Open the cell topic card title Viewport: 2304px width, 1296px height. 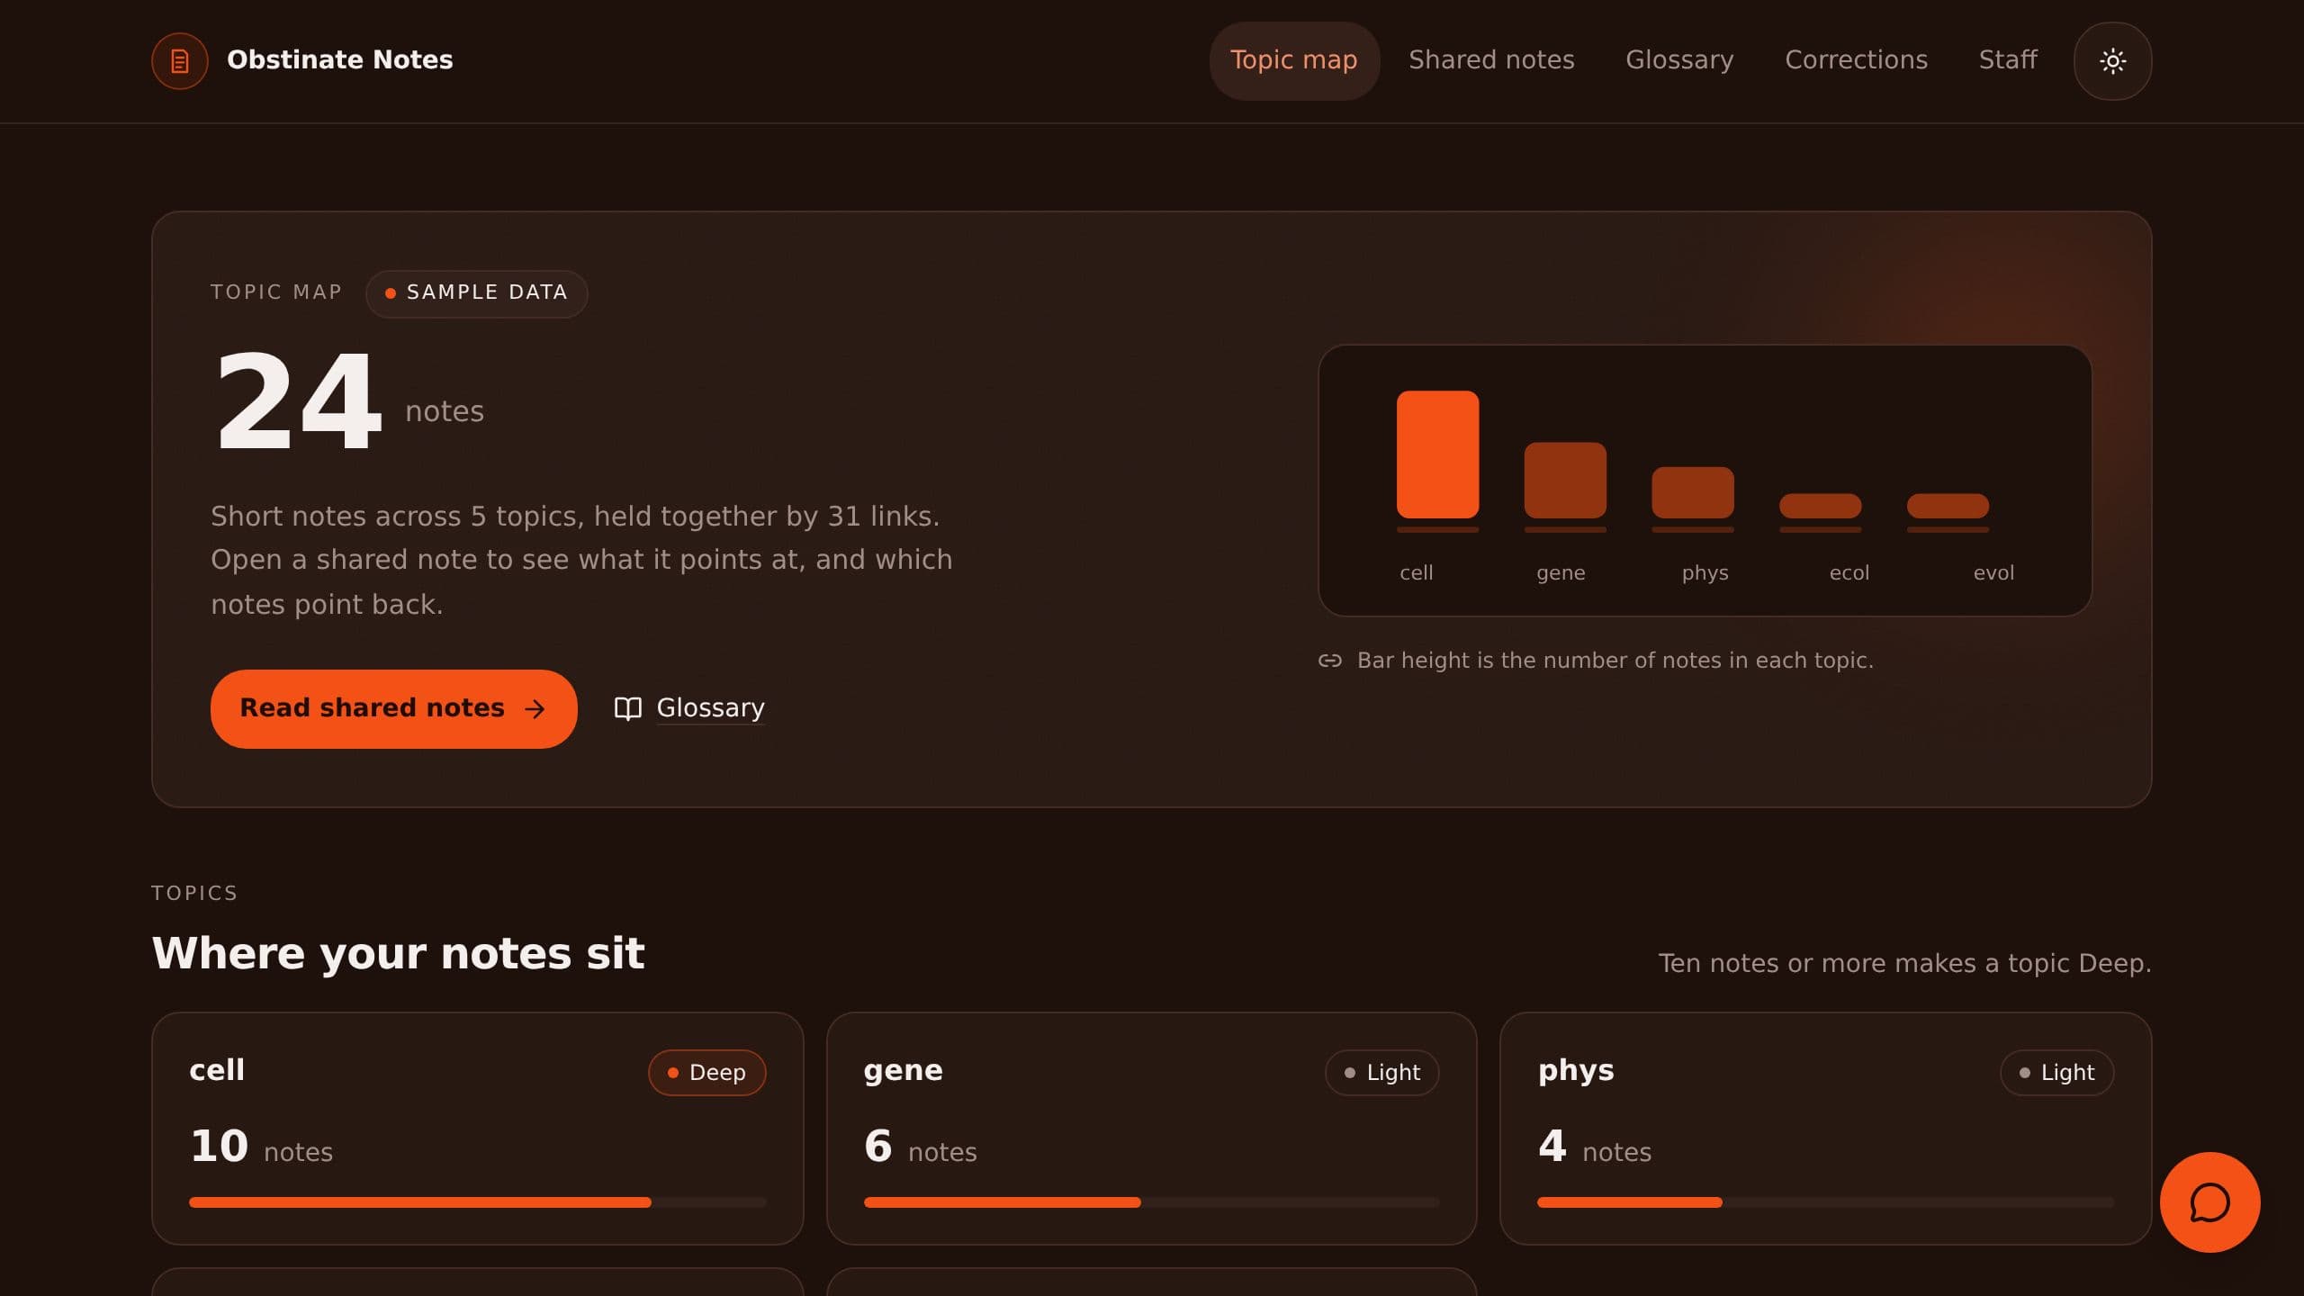tap(217, 1070)
